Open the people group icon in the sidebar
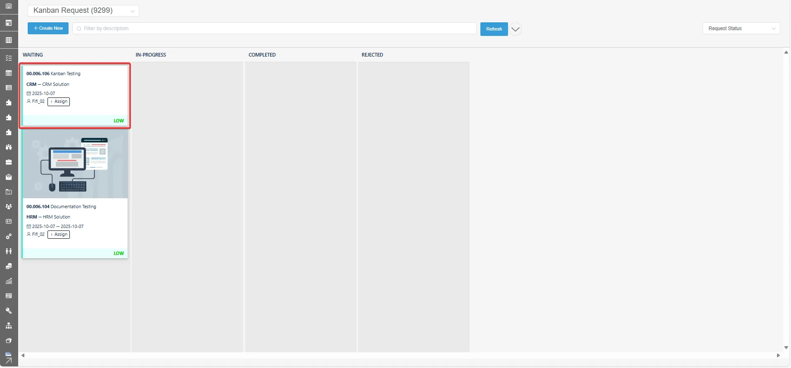Screen dimensions: 791x368 (x=9, y=207)
